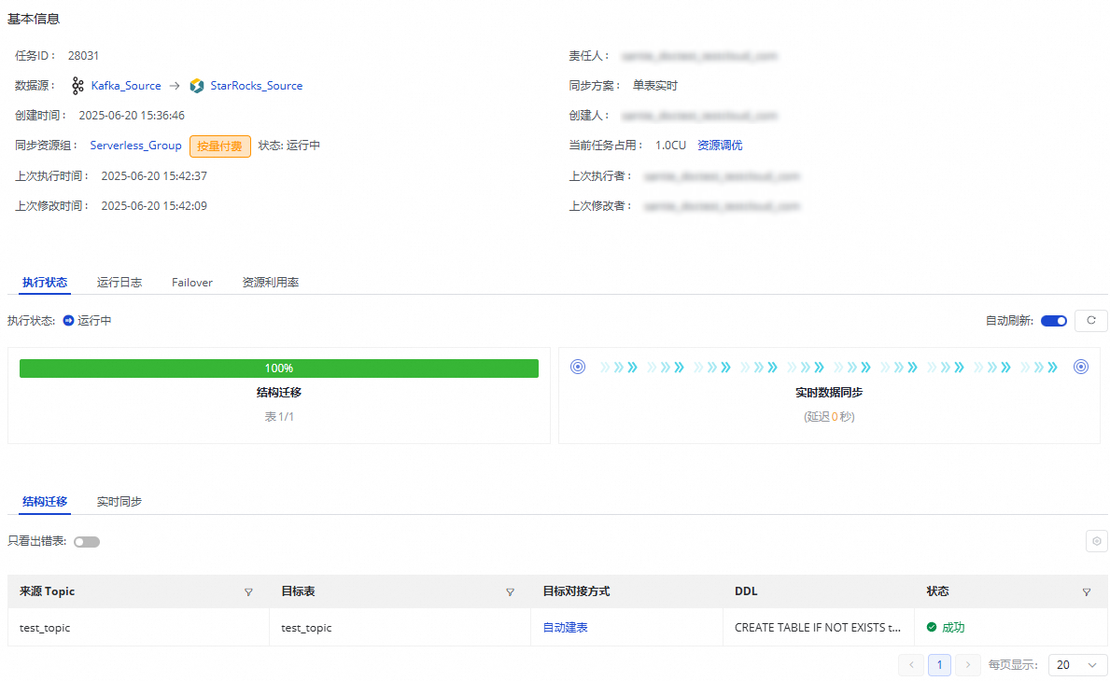Click the 100% green progress bar
Viewport: 1110px width, 681px height.
279,368
